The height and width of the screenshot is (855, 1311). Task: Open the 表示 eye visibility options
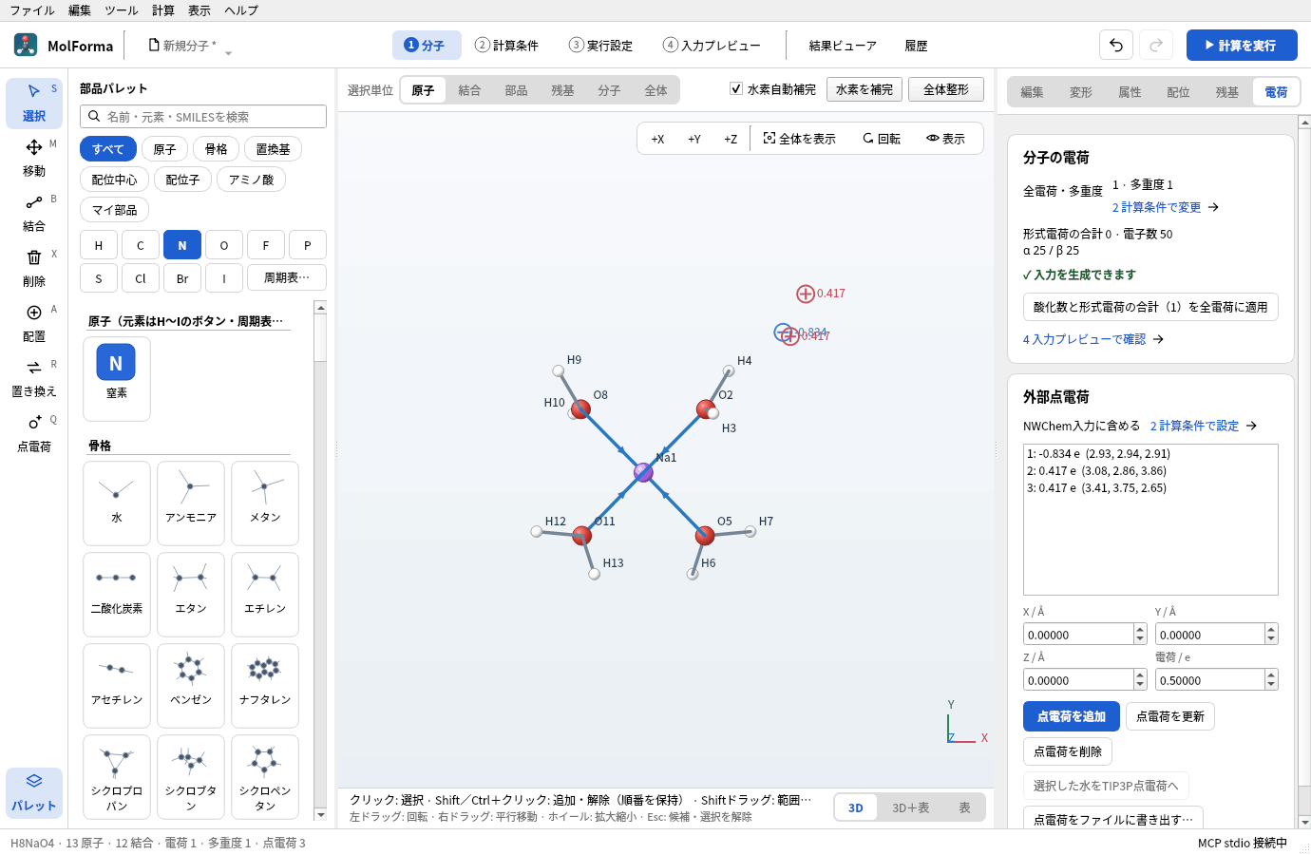(x=945, y=139)
